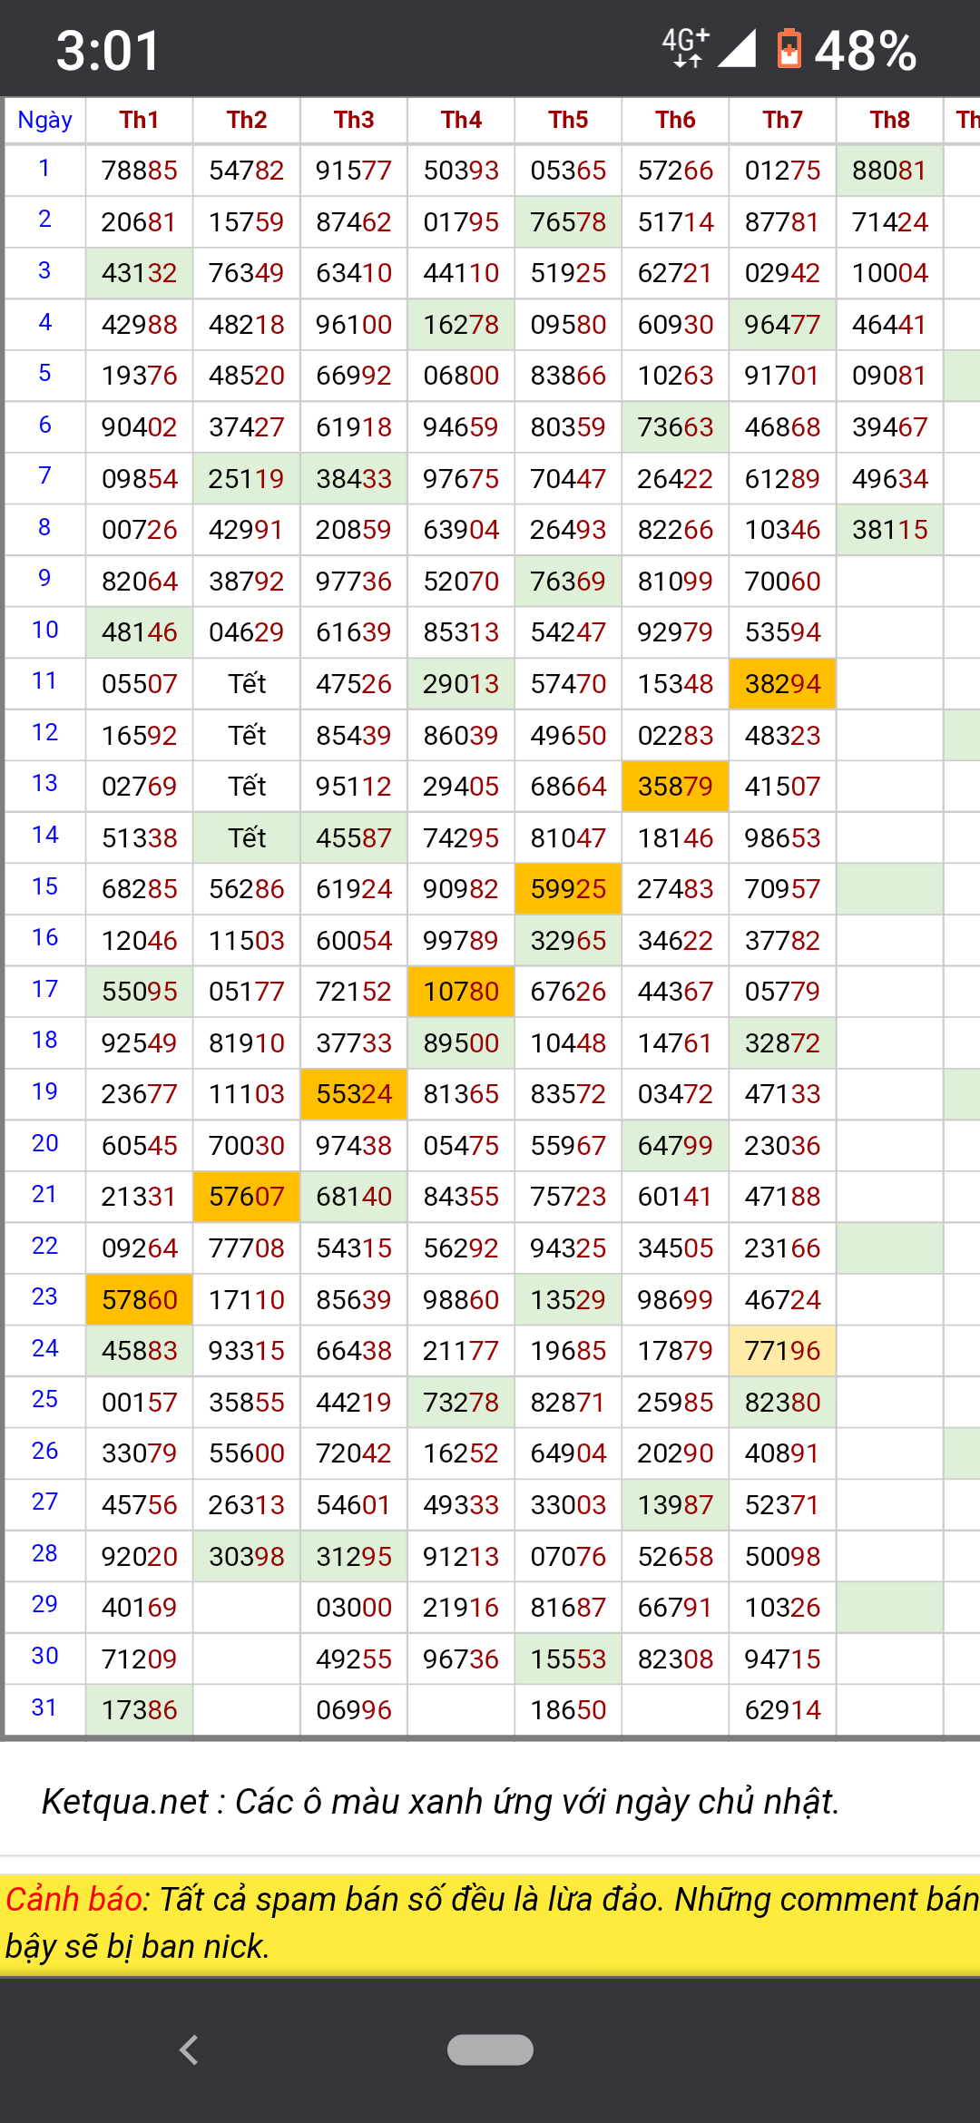Tap the green cell 64799

point(675,1146)
